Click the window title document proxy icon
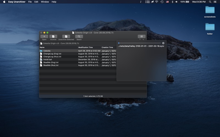This screenshot has height=137, width=220. [73, 33]
